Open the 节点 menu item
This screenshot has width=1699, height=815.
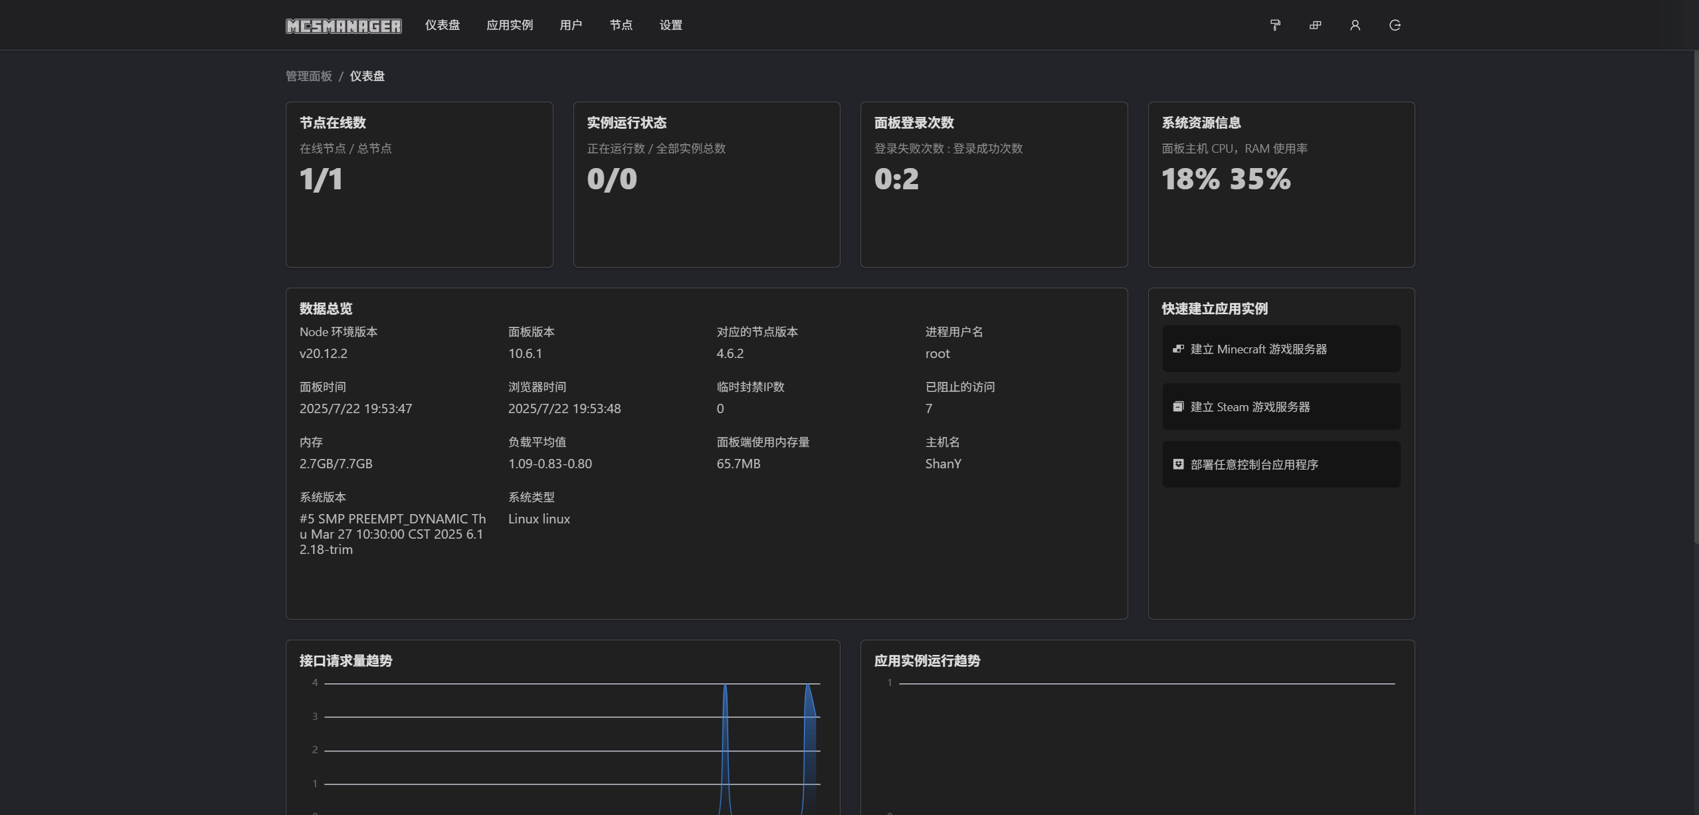[621, 25]
